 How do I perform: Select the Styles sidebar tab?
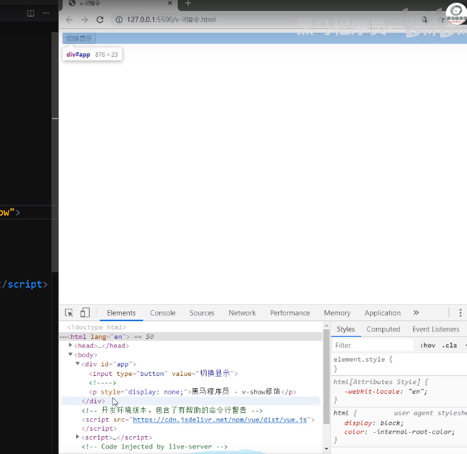point(345,329)
